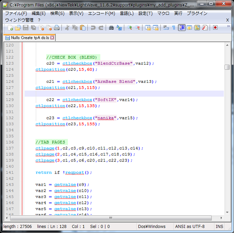Click "ArmBase Blend" string on line 126
Screen dimensions: 234x233
pyautogui.click(x=115, y=82)
